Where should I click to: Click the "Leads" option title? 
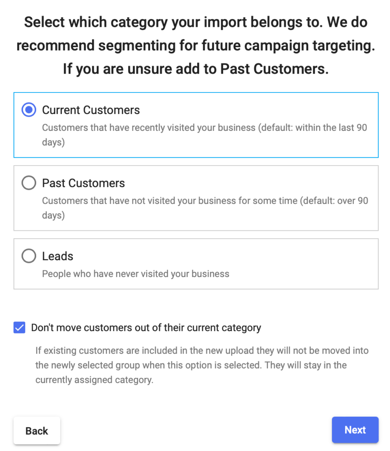[x=58, y=256]
